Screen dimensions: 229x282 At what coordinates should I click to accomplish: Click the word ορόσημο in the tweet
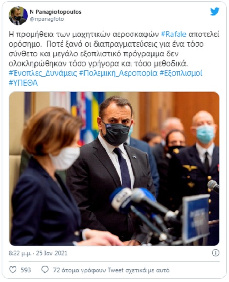point(25,44)
